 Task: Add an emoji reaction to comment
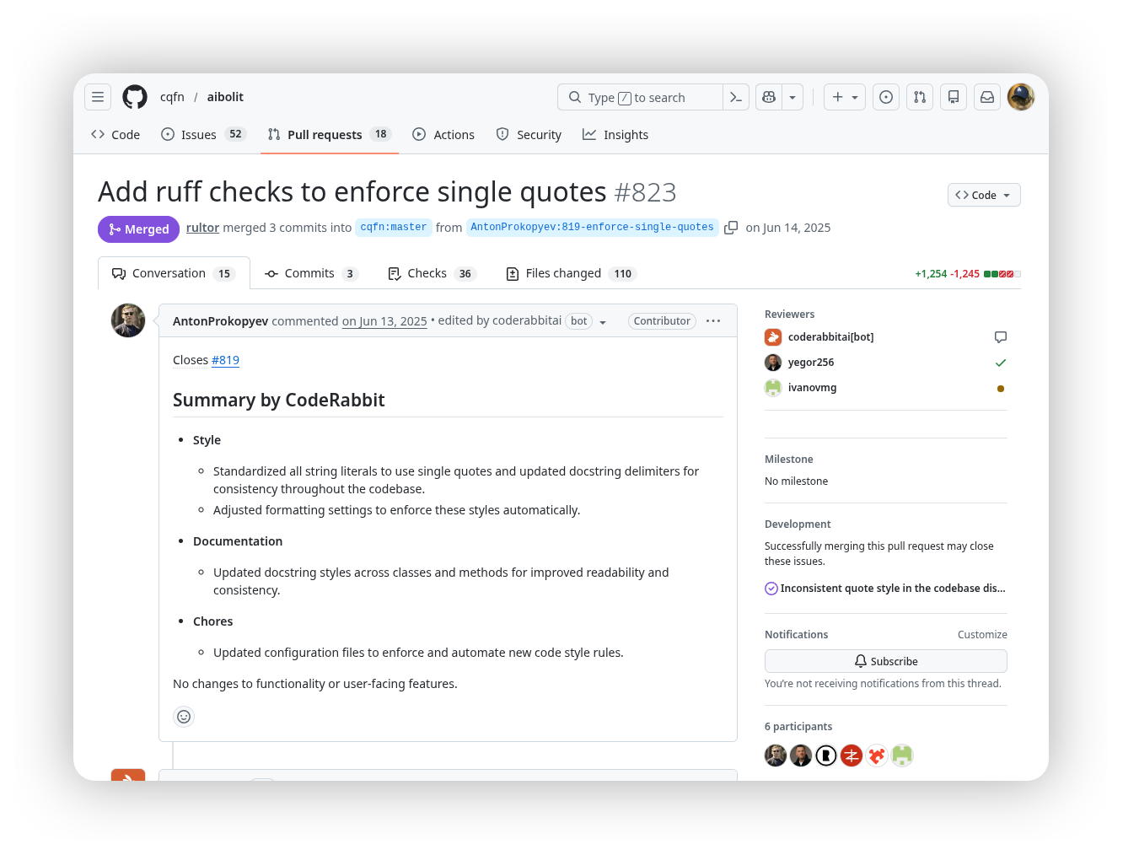point(184,717)
